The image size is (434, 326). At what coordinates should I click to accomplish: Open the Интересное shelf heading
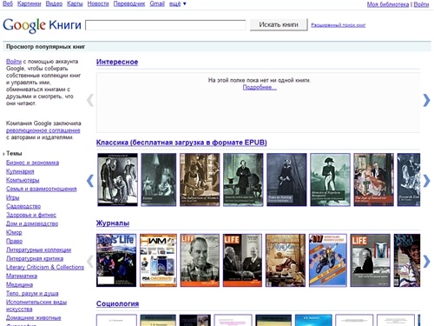pos(117,62)
